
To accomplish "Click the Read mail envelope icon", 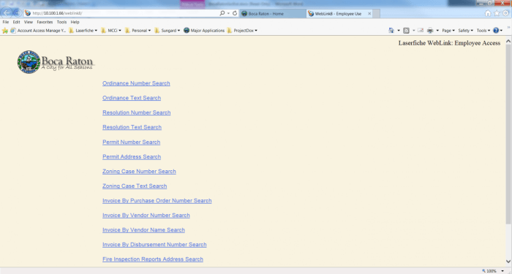I will pyautogui.click(x=421, y=31).
